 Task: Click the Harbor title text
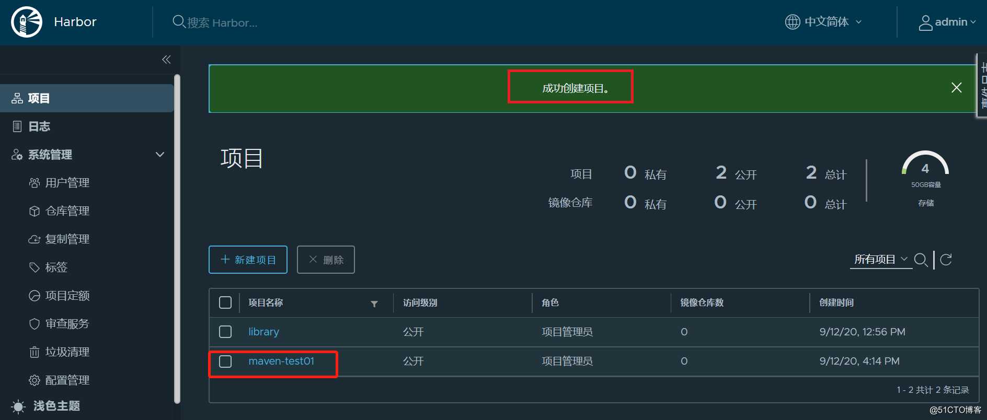75,22
